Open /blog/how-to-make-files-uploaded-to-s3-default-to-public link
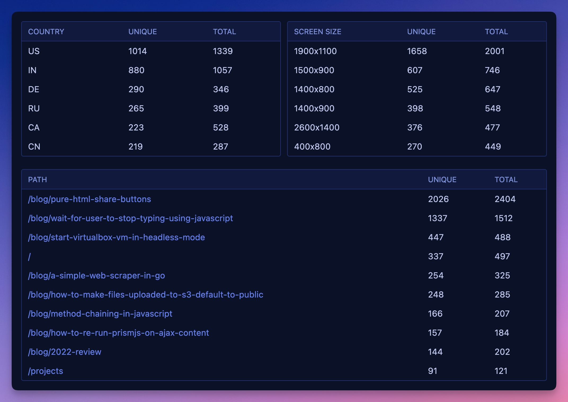The image size is (568, 402). click(x=146, y=295)
